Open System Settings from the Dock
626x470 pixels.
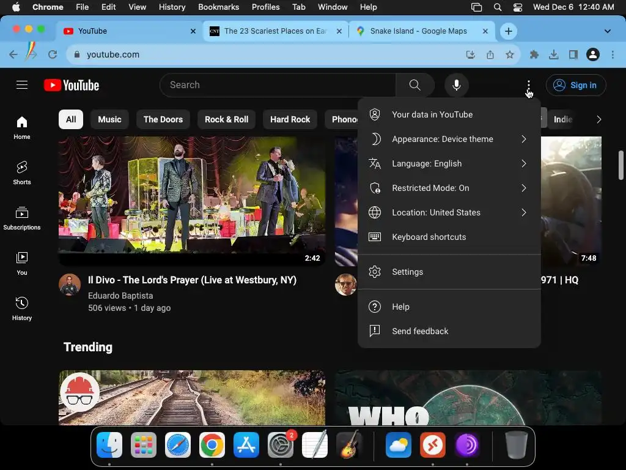(x=280, y=445)
